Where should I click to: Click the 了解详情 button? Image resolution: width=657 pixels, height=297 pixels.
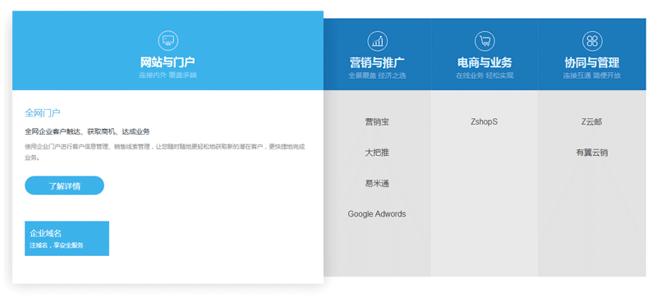[x=65, y=185]
